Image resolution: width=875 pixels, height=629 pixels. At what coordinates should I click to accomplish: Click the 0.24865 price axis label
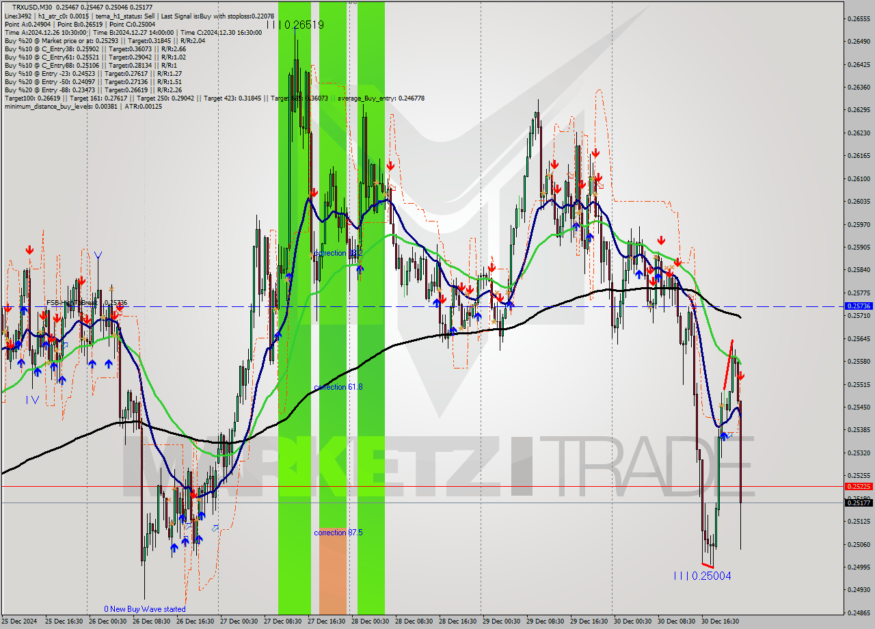pyautogui.click(x=859, y=613)
